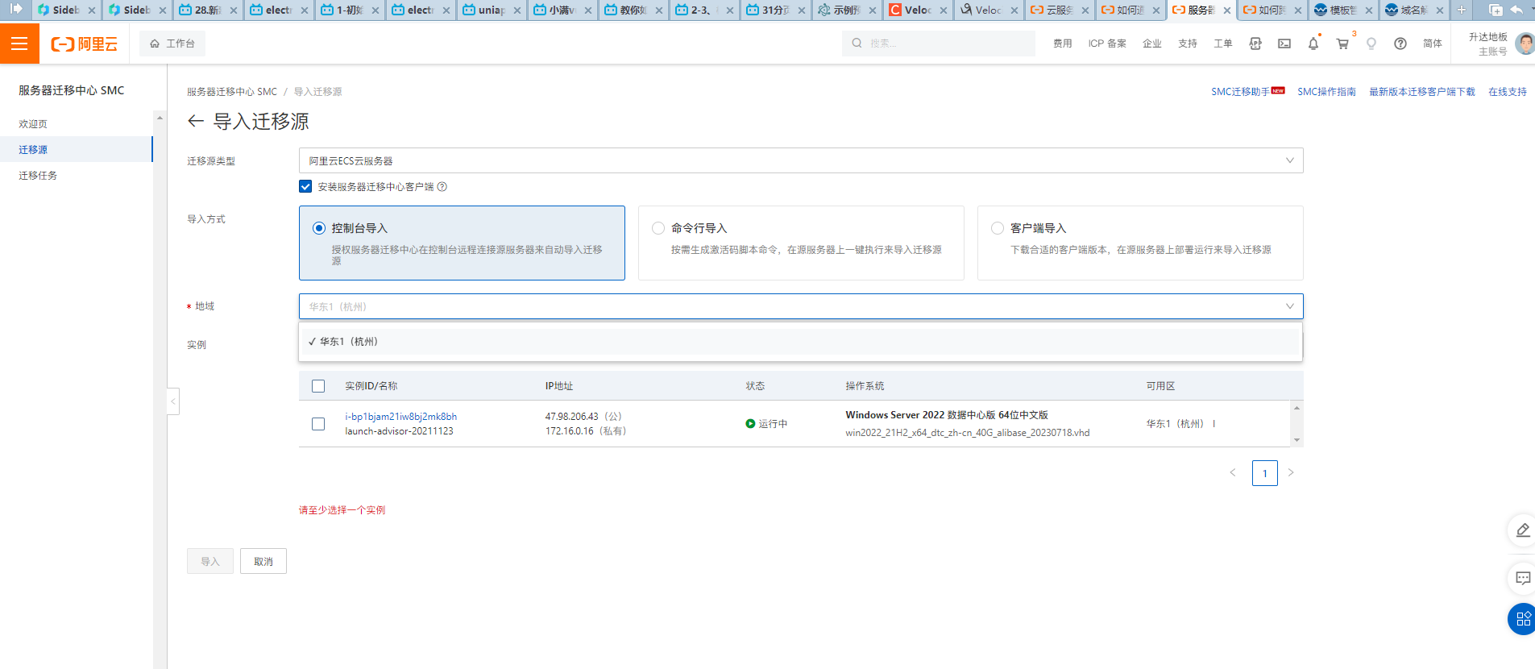Close the 示例预 browser tab
This screenshot has width=1535, height=669.
[x=873, y=10]
